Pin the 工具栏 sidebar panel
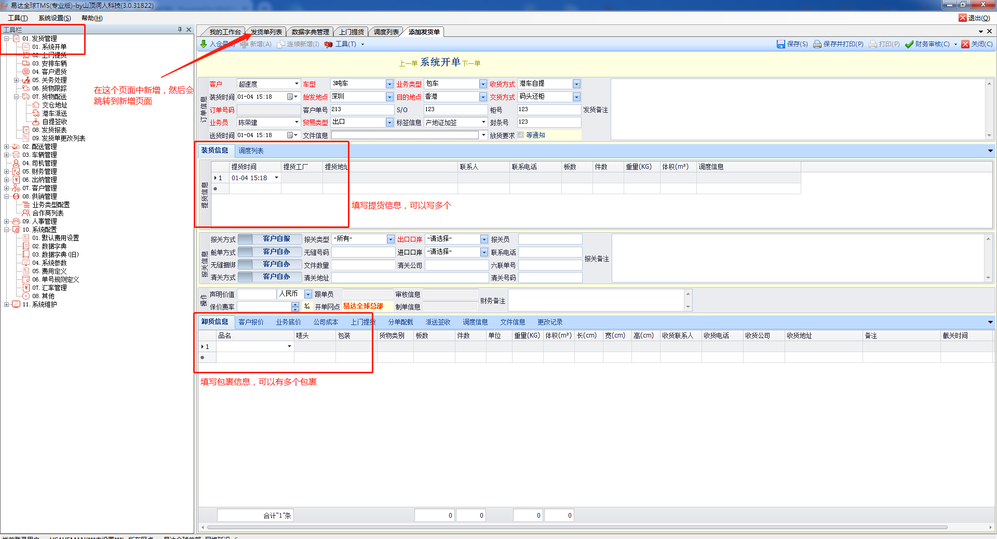Screen dimensions: 997x539 [180, 30]
